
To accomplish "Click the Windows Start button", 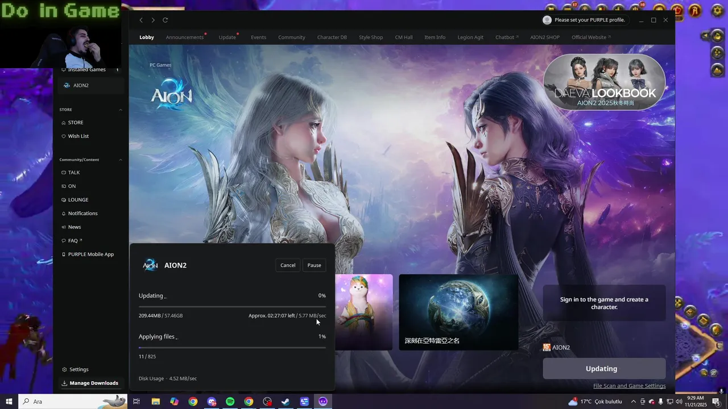I will pyautogui.click(x=9, y=402).
